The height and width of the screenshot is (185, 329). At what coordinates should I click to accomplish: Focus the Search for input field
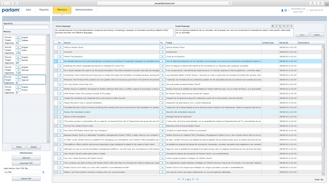coord(26,27)
